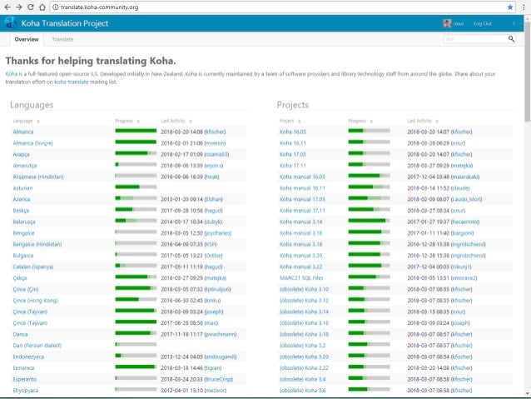Click the browser forward arrow
Image resolution: width=531 pixels, height=399 pixels.
19,7
